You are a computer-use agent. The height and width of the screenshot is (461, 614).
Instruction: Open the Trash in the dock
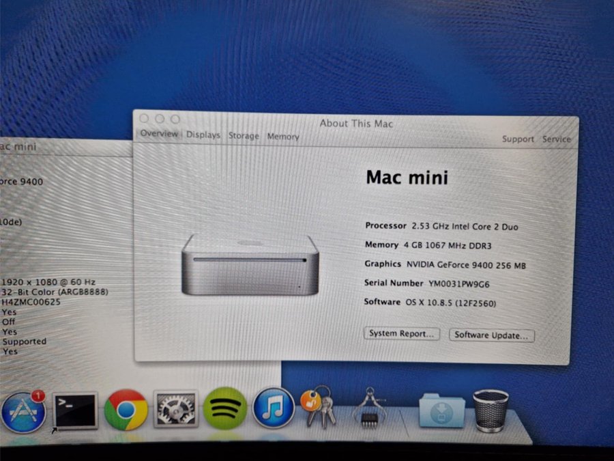491,410
